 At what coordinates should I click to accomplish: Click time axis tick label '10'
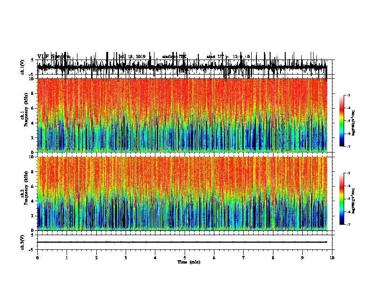(332, 258)
